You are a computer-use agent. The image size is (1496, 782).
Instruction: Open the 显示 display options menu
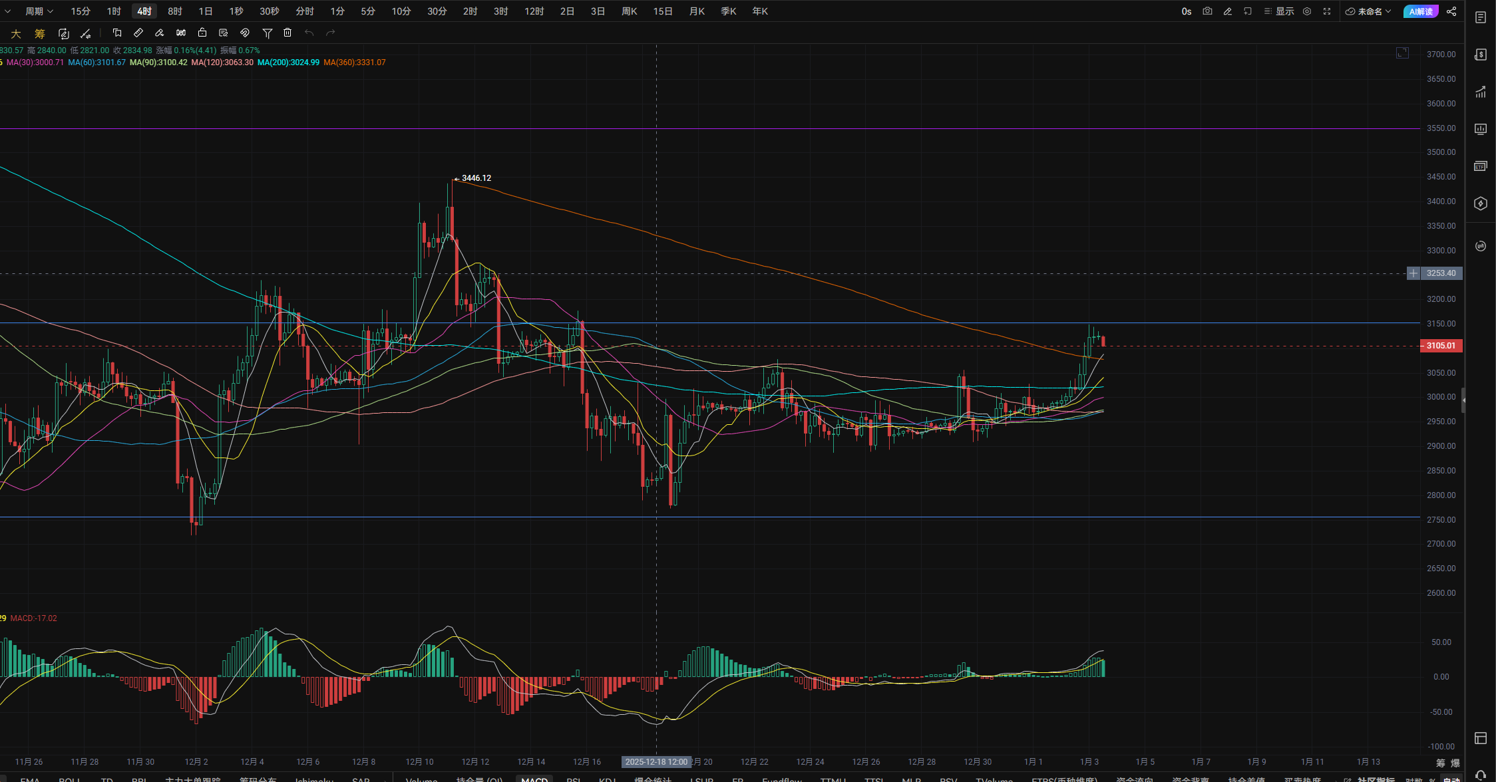1279,11
